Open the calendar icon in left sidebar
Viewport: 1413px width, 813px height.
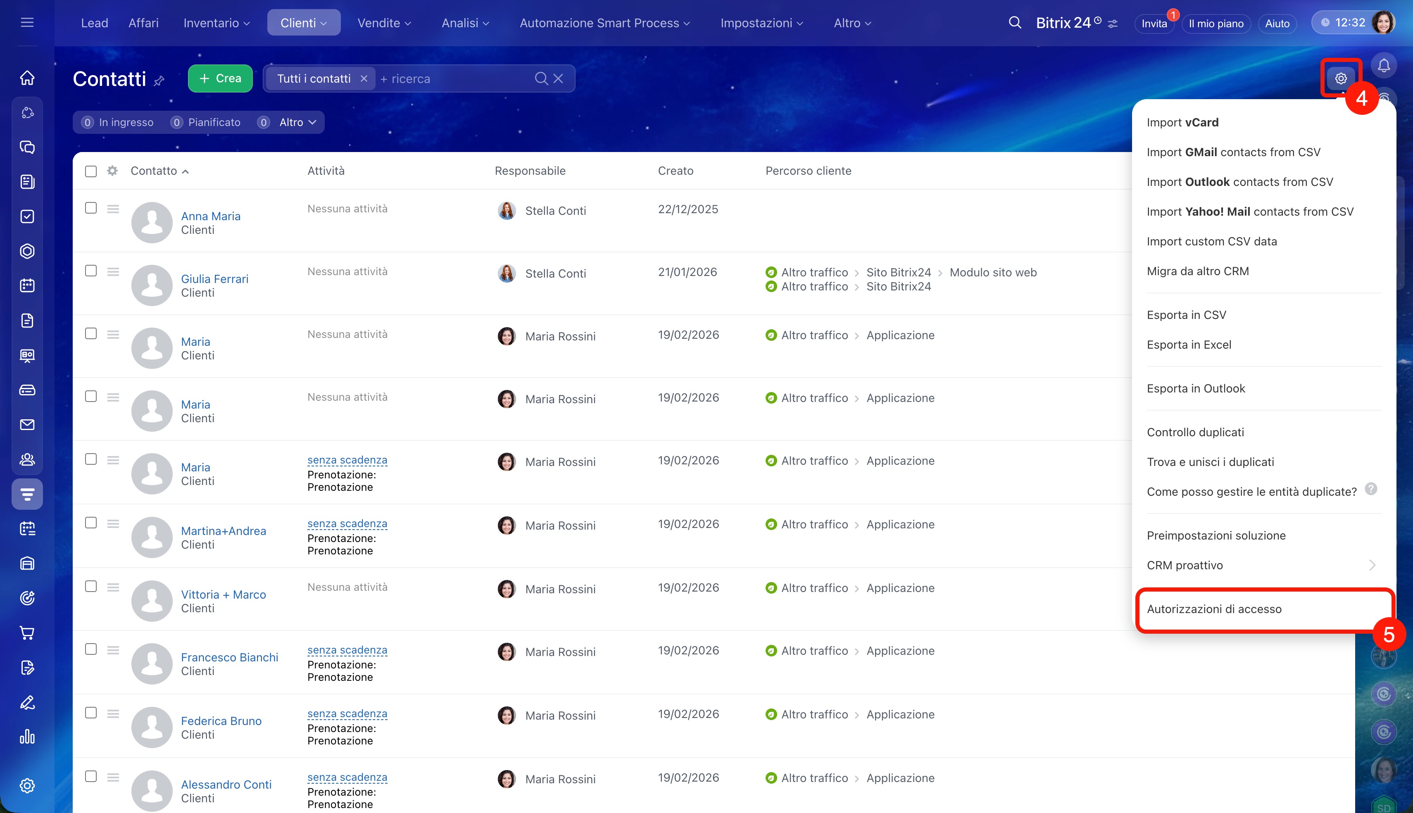coord(27,285)
